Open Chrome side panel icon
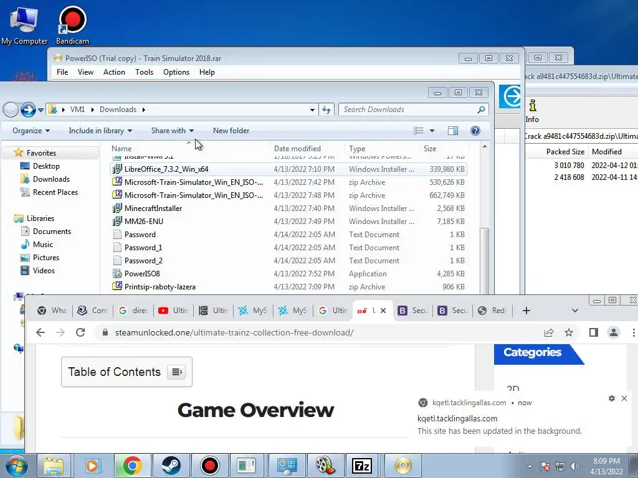 pos(593,332)
